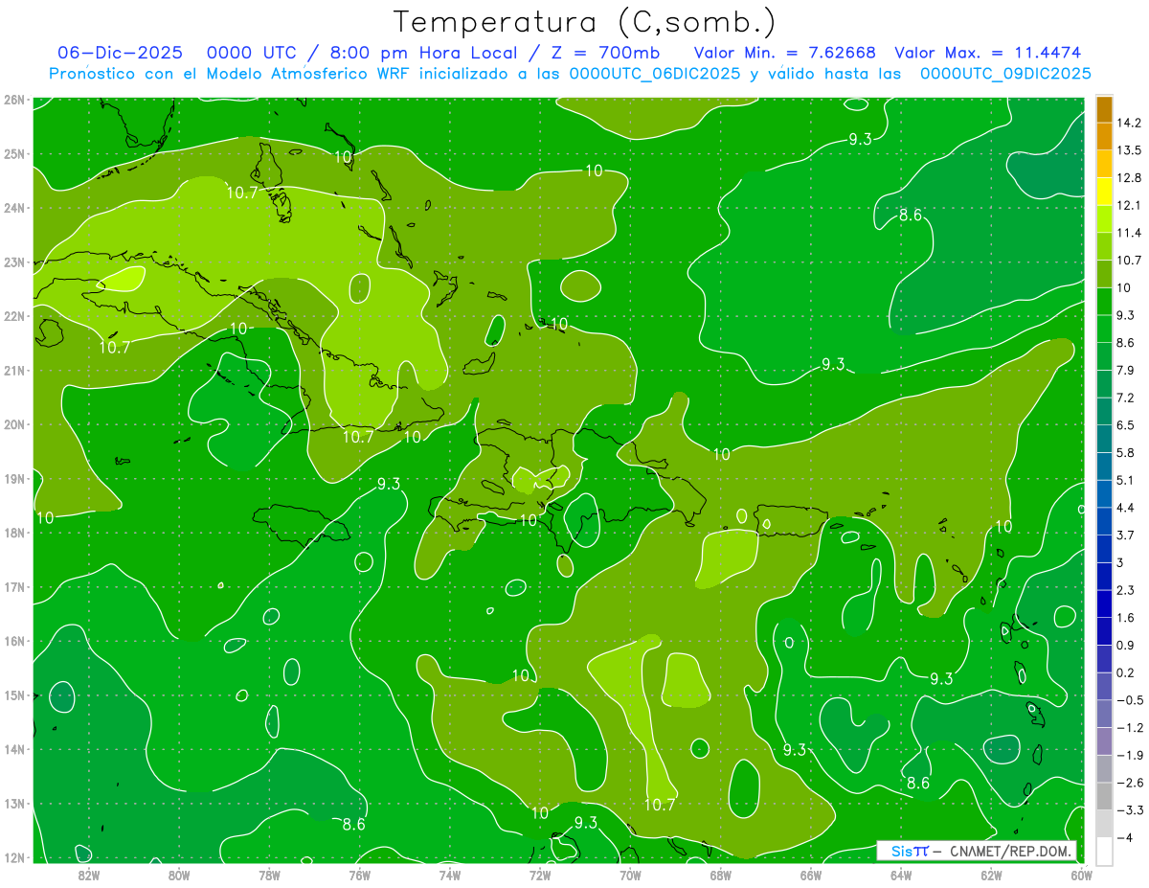Image resolution: width=1149 pixels, height=888 pixels.
Task: Click the '12.8' colorbar label
Action: [1130, 177]
